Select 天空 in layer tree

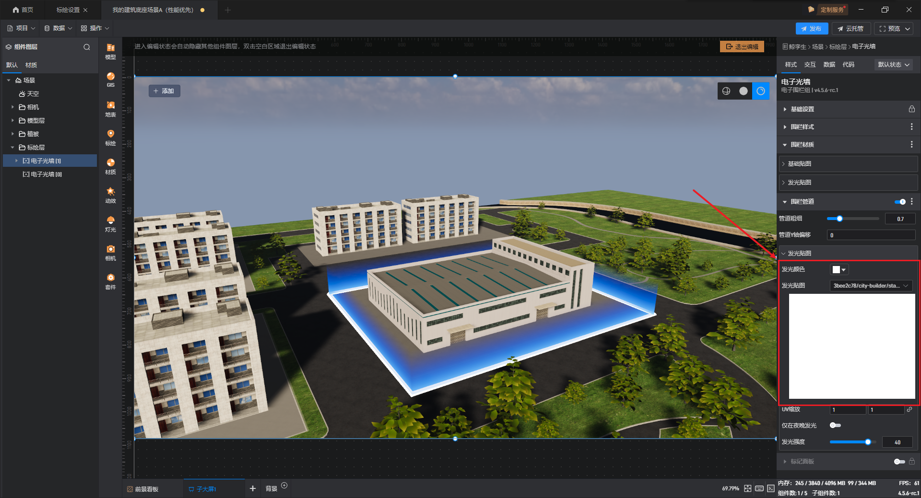click(x=29, y=94)
